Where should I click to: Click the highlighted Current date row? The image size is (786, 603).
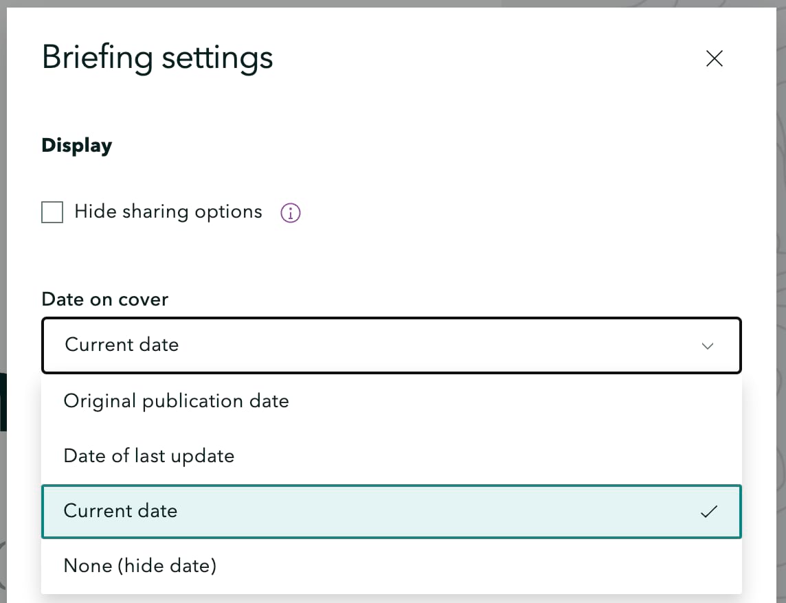click(391, 511)
